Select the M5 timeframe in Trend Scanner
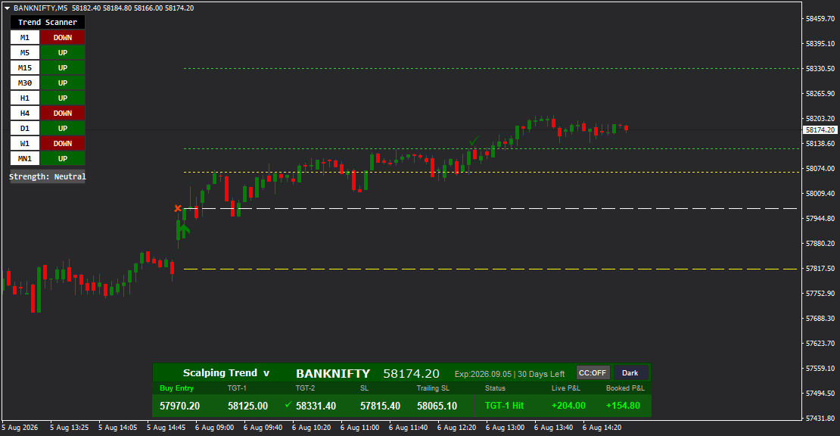Viewport: 840px width, 436px height. [25, 52]
